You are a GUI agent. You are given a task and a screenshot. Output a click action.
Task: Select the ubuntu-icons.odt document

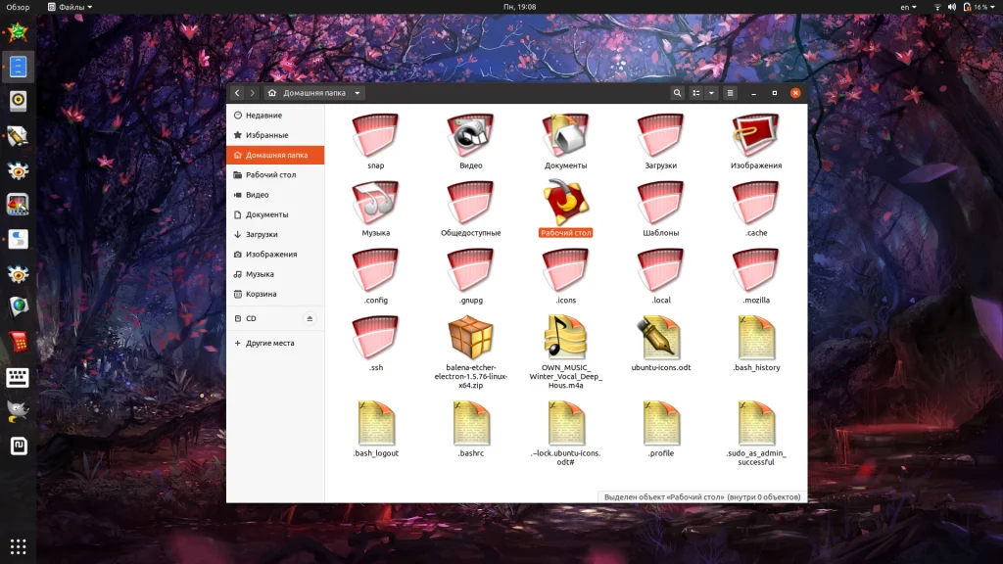[660, 338]
